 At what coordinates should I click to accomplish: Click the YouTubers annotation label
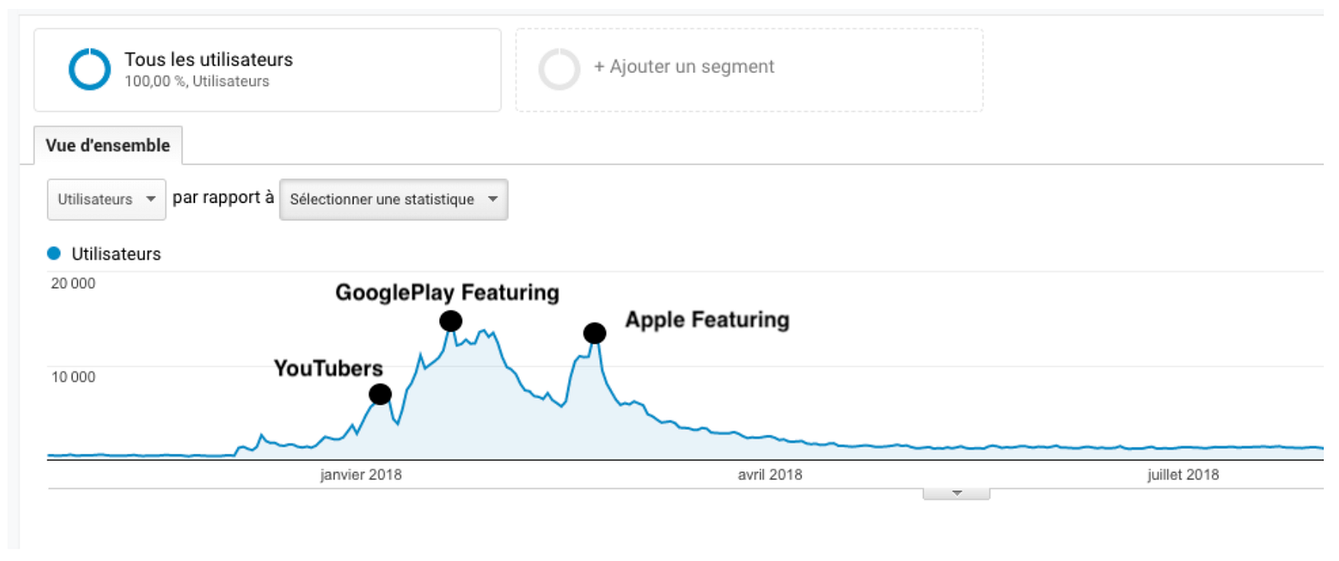[x=328, y=369]
